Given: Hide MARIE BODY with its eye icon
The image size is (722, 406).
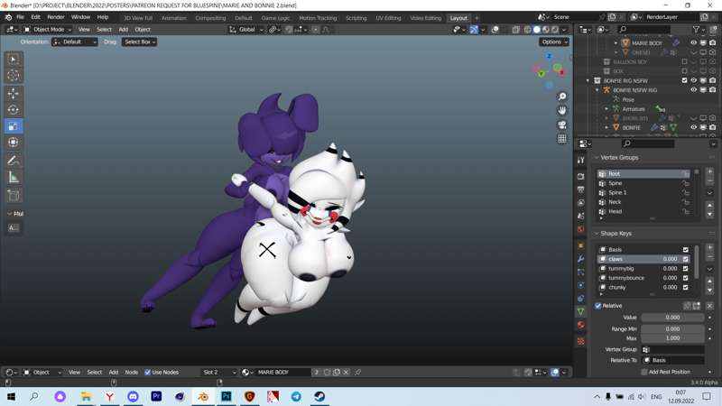Looking at the screenshot, I should point(693,42).
